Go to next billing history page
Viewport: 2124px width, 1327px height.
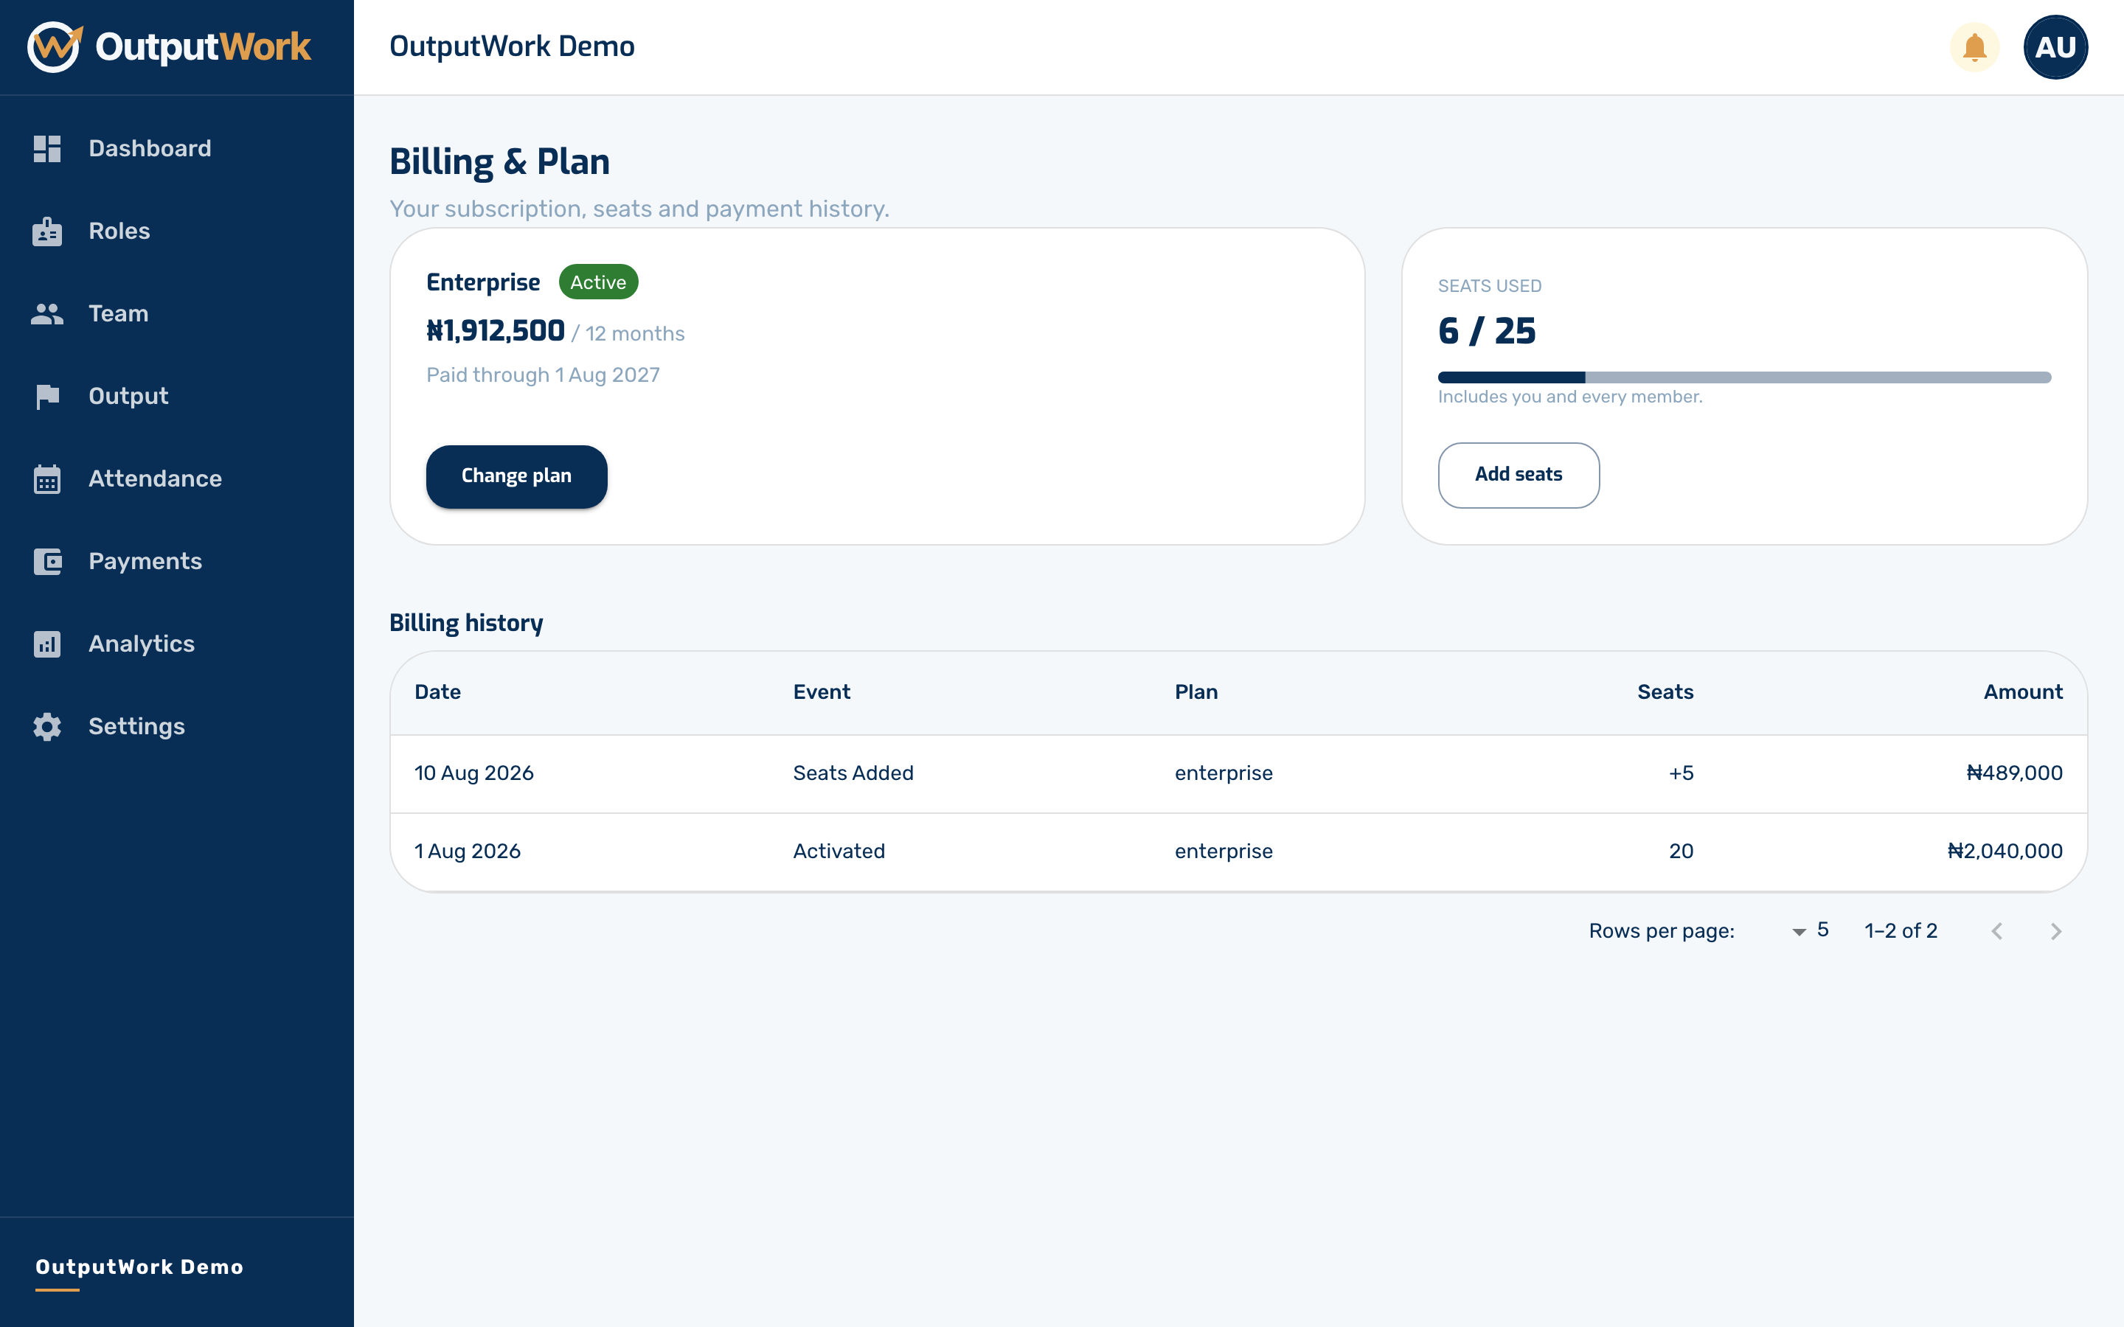tap(2055, 931)
